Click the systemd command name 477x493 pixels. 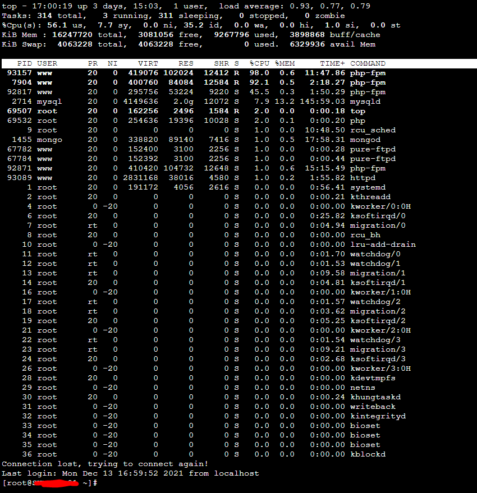(368, 187)
